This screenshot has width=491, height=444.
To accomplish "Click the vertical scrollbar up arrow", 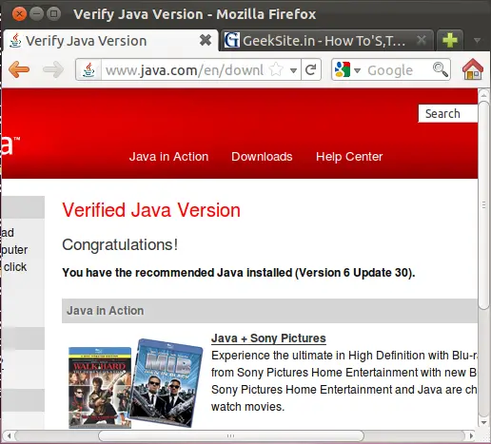I will (x=484, y=94).
